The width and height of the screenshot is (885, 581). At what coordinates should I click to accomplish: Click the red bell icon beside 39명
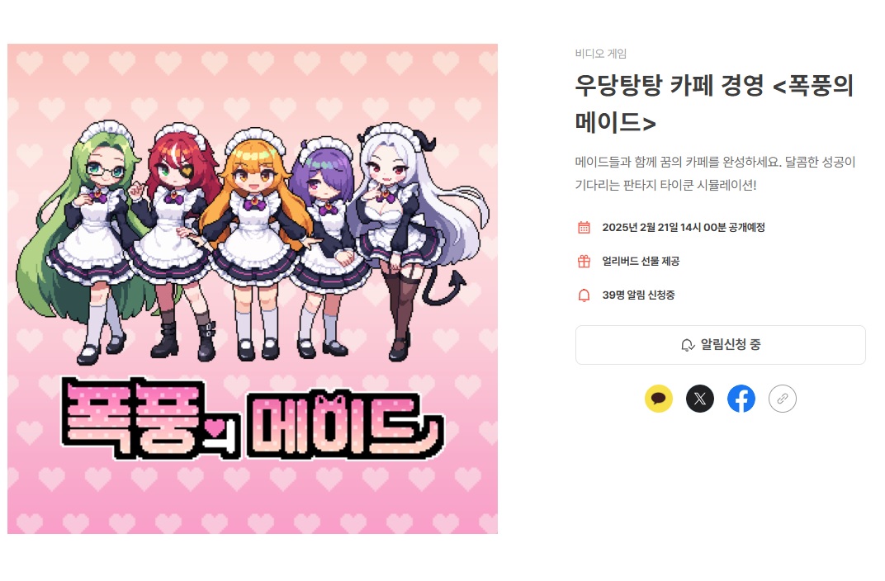(584, 295)
